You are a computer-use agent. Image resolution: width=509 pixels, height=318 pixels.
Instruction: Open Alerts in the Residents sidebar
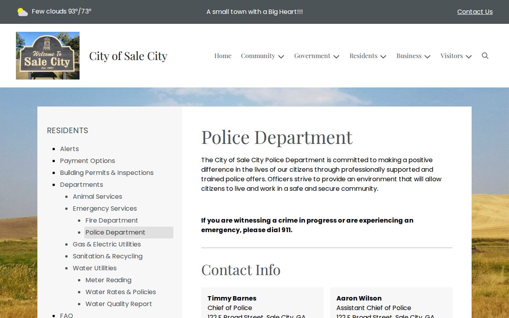[69, 149]
